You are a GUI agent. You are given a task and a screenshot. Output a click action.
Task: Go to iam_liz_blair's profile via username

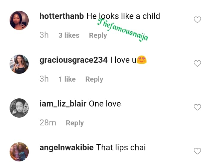tap(63, 104)
